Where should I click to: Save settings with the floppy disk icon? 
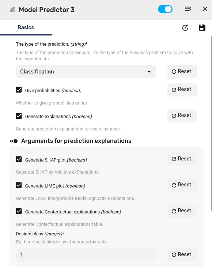202,28
